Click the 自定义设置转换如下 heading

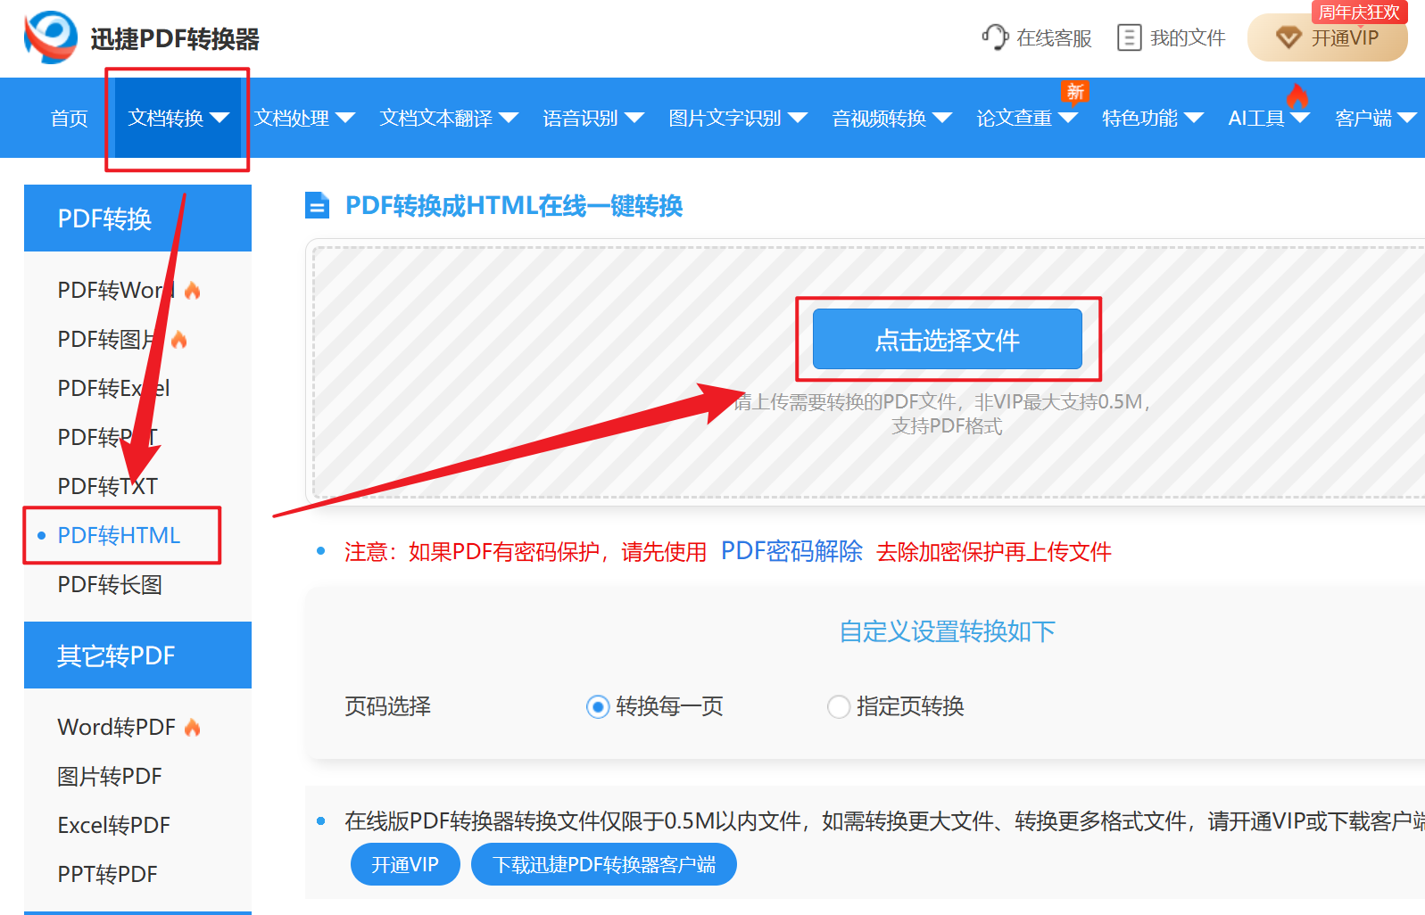point(948,631)
